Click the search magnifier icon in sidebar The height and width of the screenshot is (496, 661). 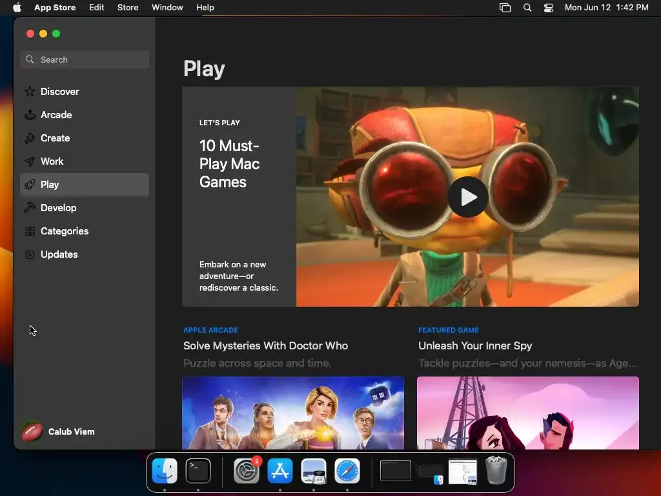tap(30, 59)
